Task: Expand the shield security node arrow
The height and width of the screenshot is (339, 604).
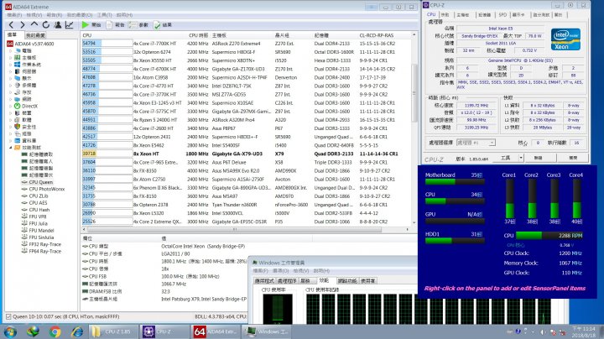Action: (10, 127)
